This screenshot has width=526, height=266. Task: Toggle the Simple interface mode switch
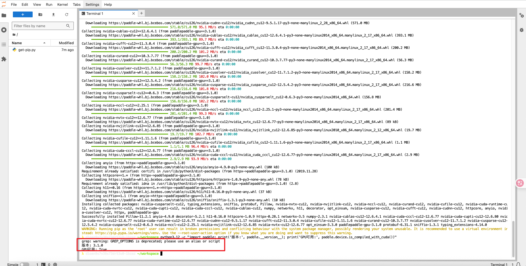pyautogui.click(x=24, y=264)
